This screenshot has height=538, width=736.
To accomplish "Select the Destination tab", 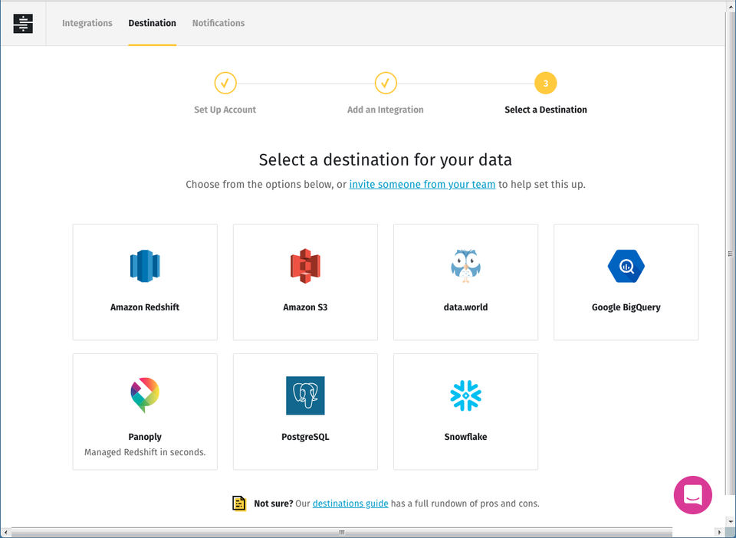I will tap(152, 23).
